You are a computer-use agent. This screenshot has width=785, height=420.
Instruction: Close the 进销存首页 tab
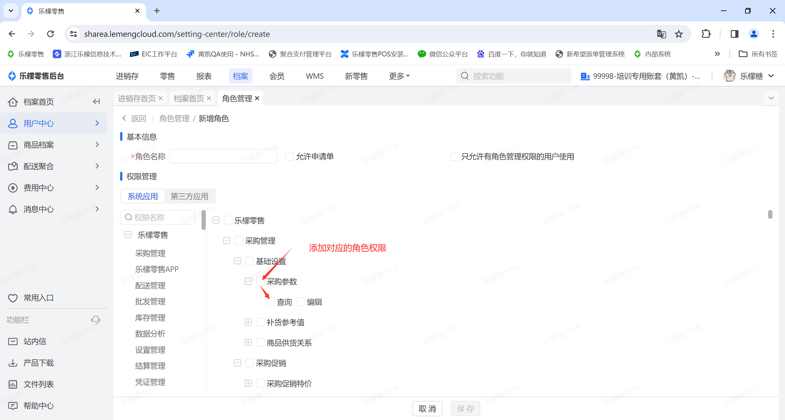(x=160, y=98)
